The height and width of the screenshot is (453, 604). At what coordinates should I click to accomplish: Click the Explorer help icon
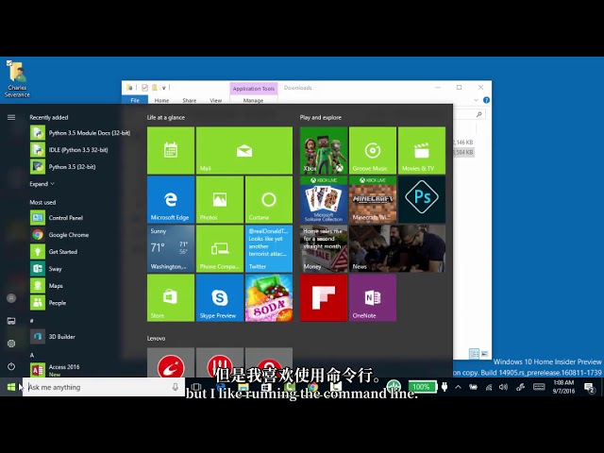tap(487, 100)
